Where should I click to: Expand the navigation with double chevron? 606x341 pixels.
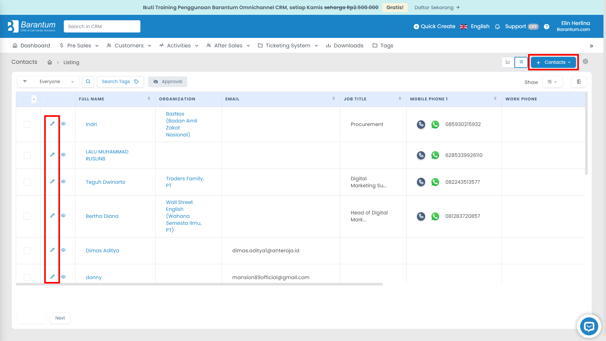point(591,46)
